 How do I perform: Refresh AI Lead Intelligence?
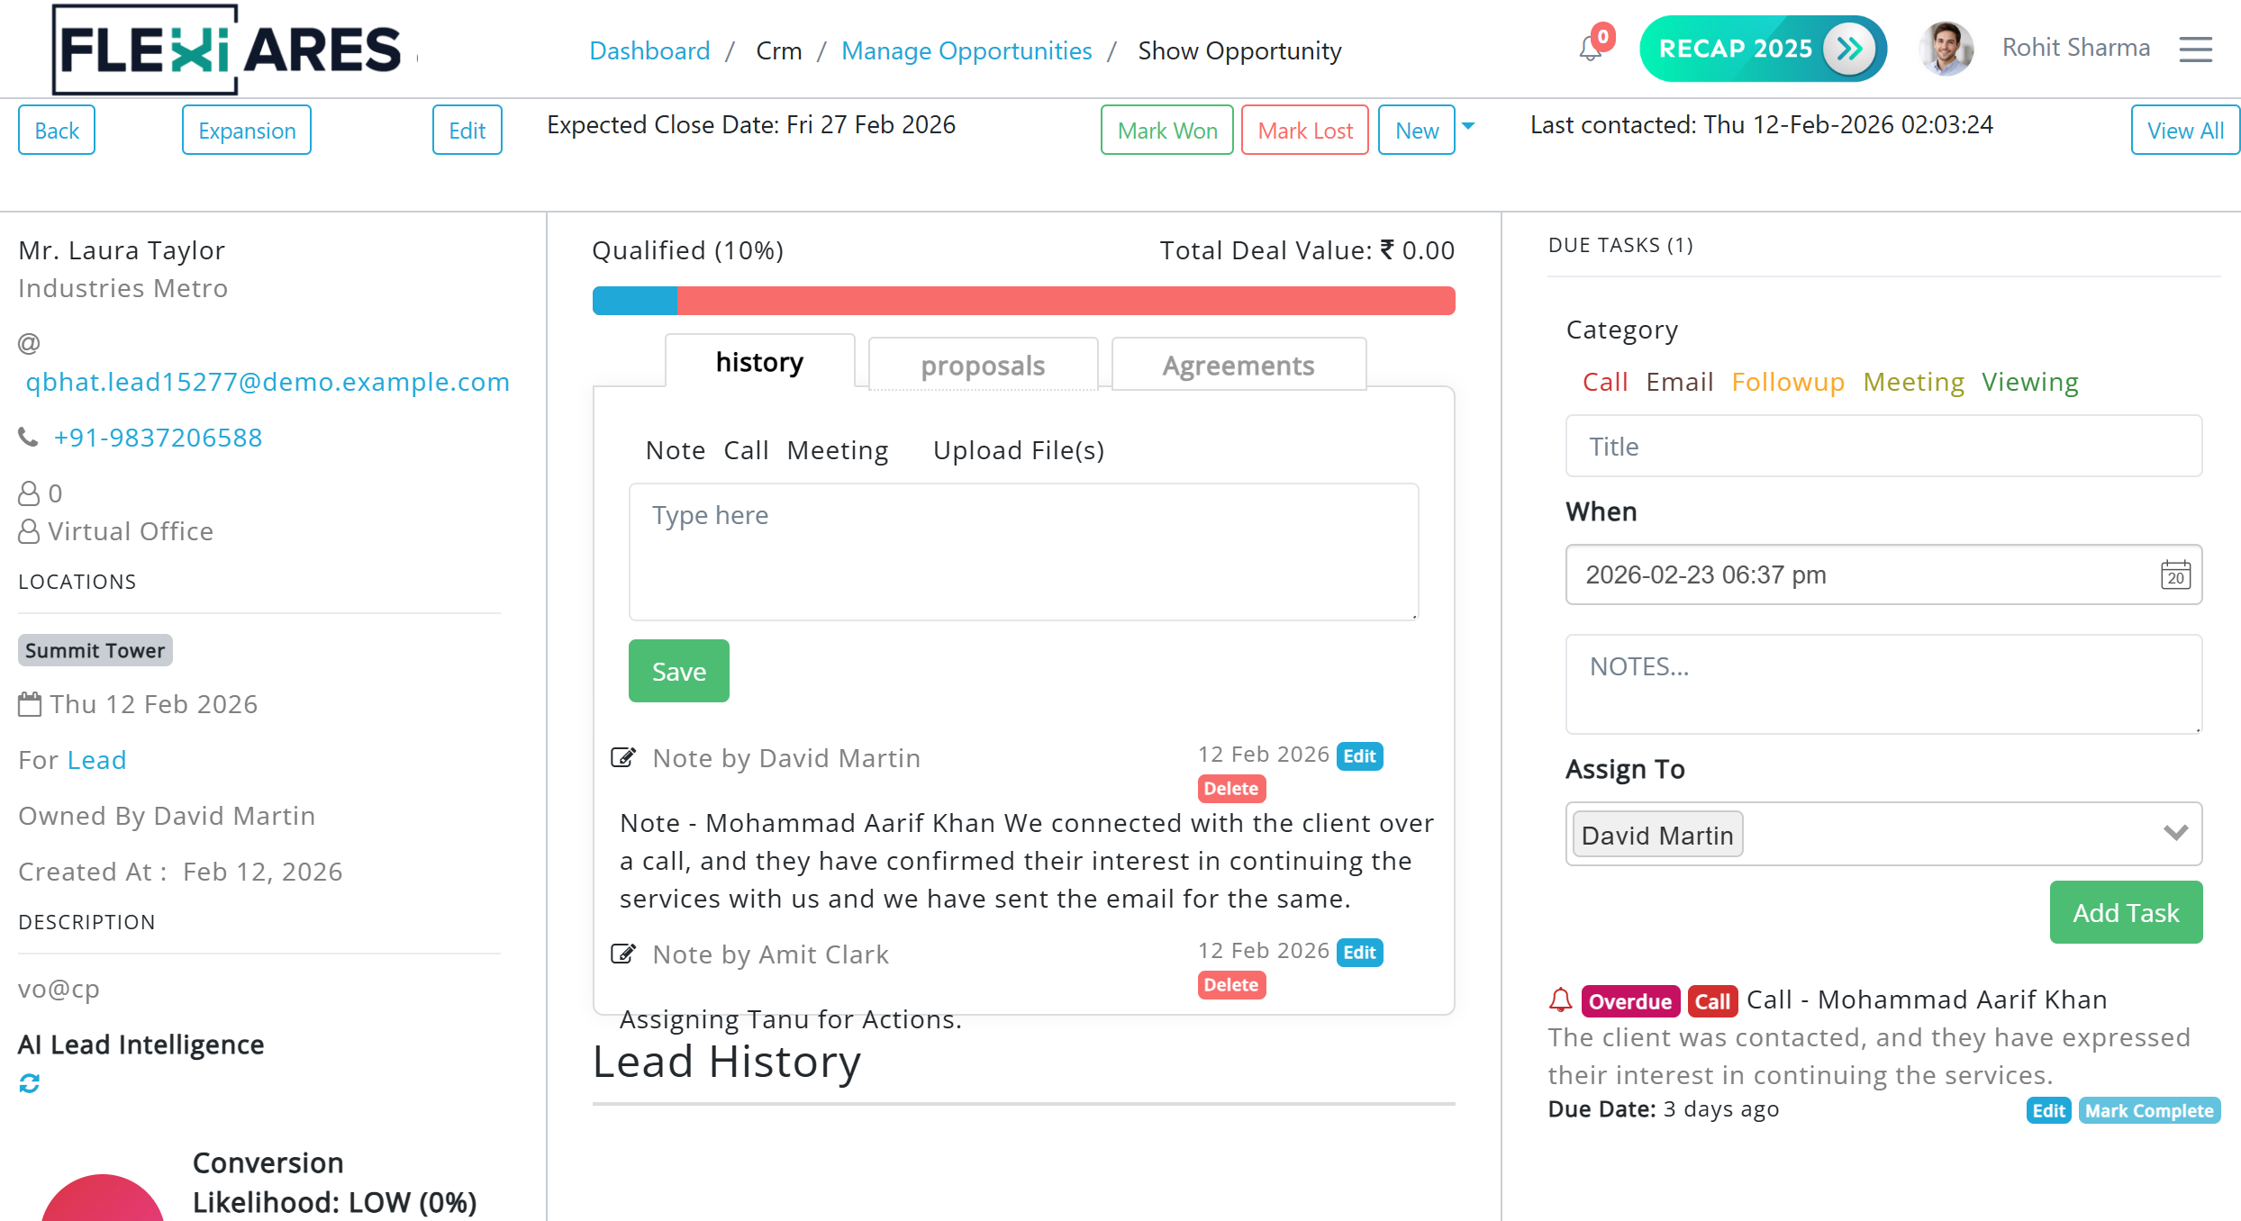pos(30,1083)
